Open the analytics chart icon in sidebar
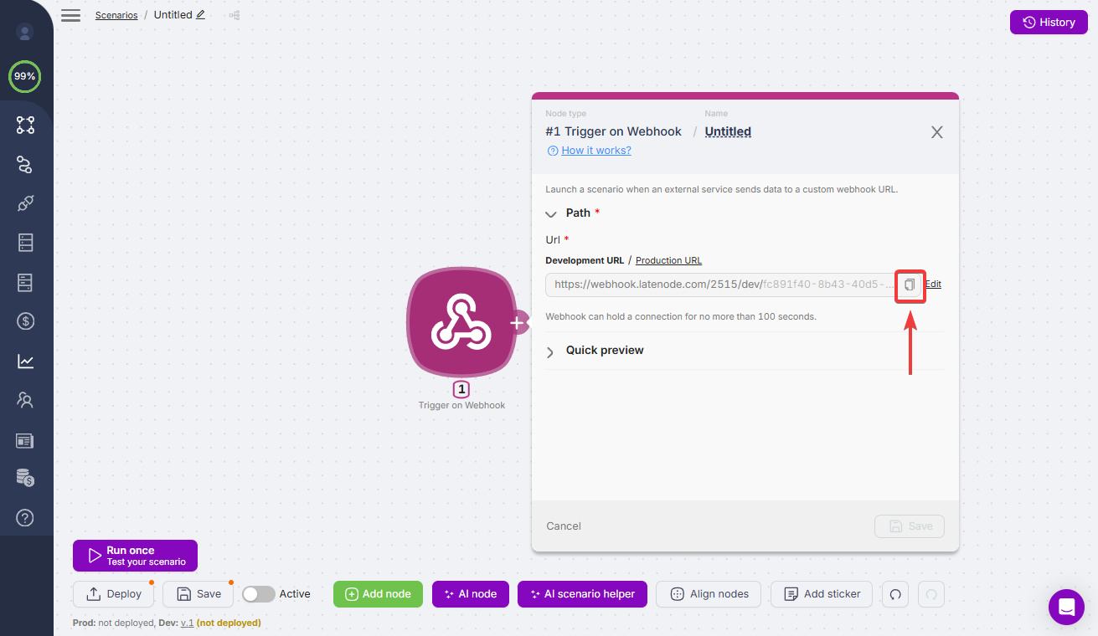1098x636 pixels. (x=25, y=362)
